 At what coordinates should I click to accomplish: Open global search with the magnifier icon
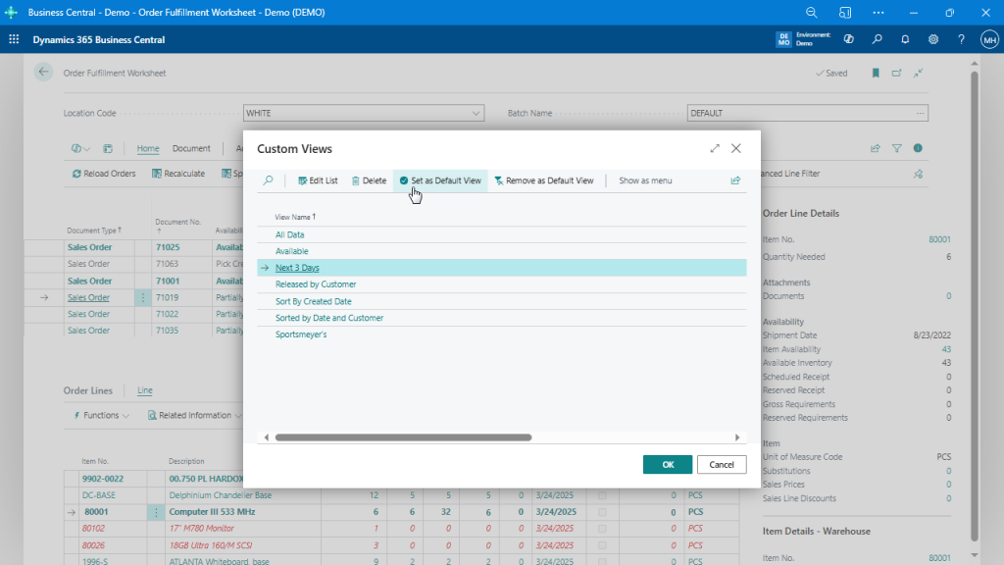[x=878, y=39]
